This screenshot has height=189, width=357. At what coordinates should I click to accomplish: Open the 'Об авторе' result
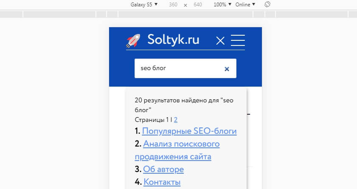pos(163,169)
